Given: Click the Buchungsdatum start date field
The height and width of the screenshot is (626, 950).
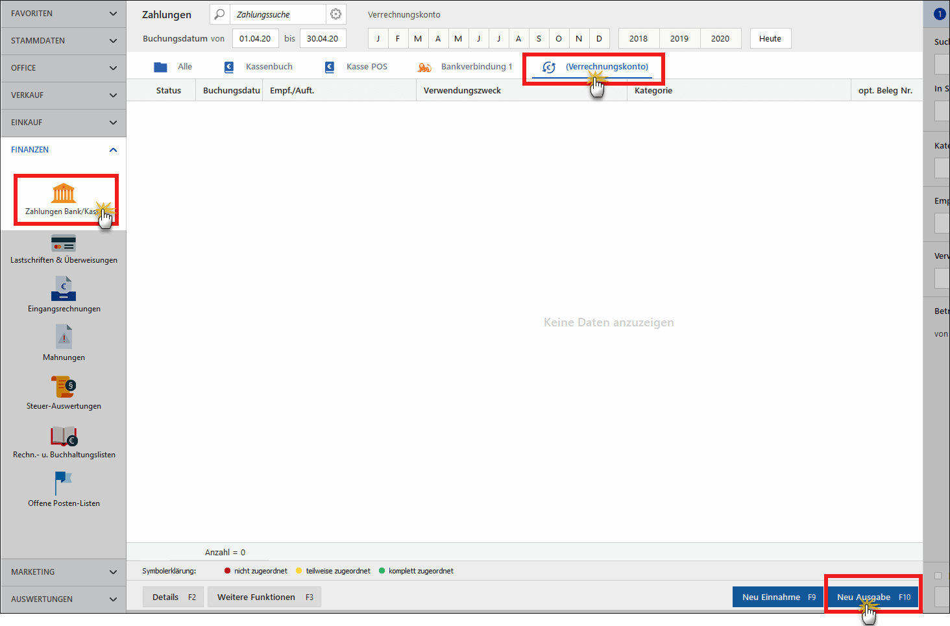Looking at the screenshot, I should coord(255,38).
